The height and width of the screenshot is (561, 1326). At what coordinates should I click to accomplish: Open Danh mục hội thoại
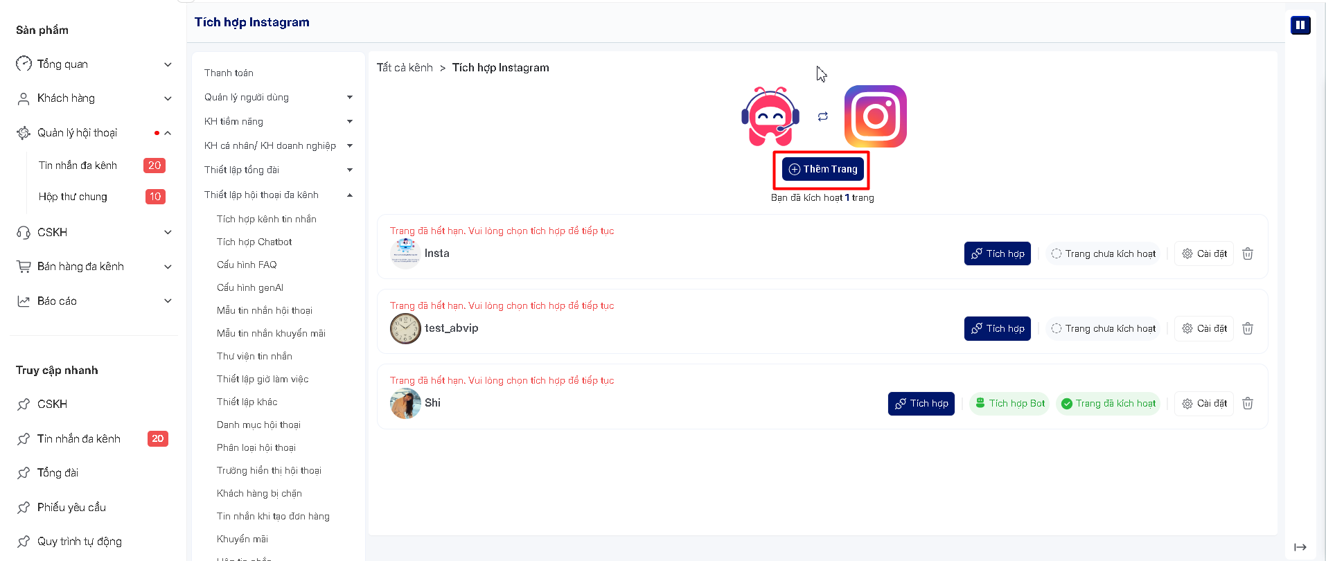coord(258,425)
